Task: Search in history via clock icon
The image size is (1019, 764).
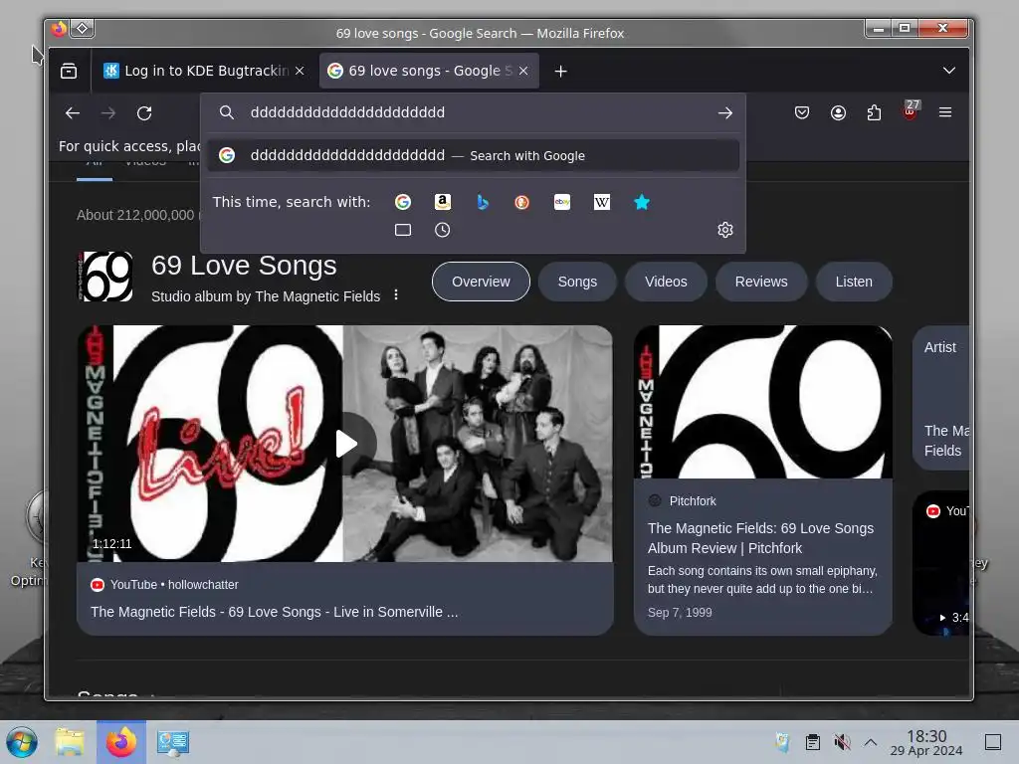Action: point(443,230)
